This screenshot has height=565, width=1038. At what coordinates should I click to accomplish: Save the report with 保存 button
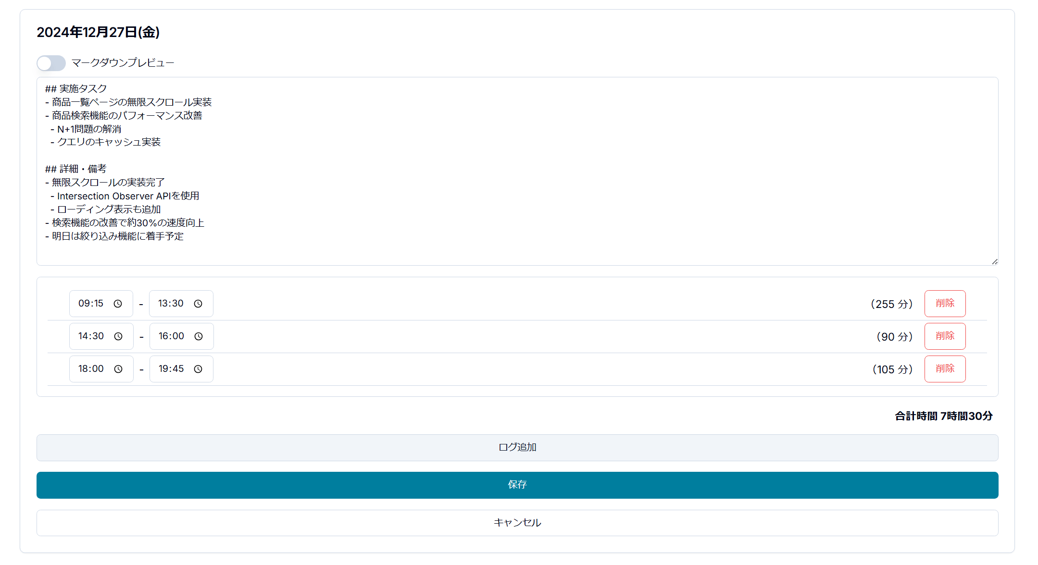coord(517,485)
